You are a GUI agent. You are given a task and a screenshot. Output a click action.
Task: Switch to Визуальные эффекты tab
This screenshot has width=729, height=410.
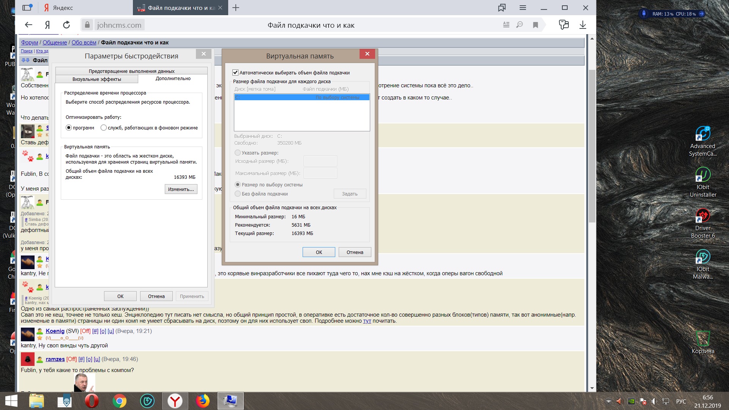(97, 79)
